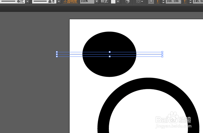Click the recolor artwork wheel icon

(x=128, y=1)
